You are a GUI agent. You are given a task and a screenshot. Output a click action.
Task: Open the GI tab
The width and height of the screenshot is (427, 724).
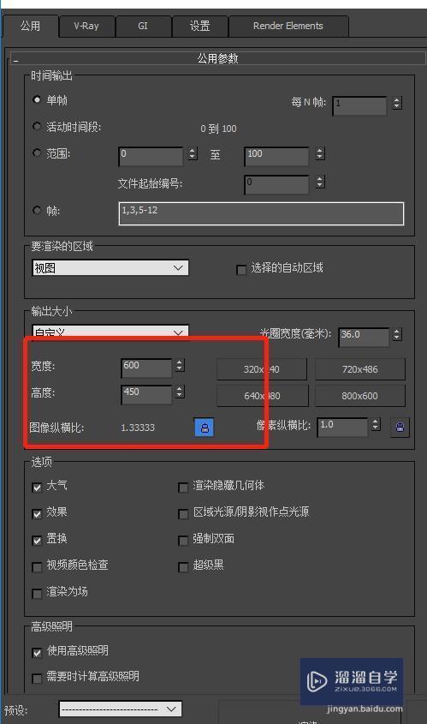pyautogui.click(x=143, y=26)
